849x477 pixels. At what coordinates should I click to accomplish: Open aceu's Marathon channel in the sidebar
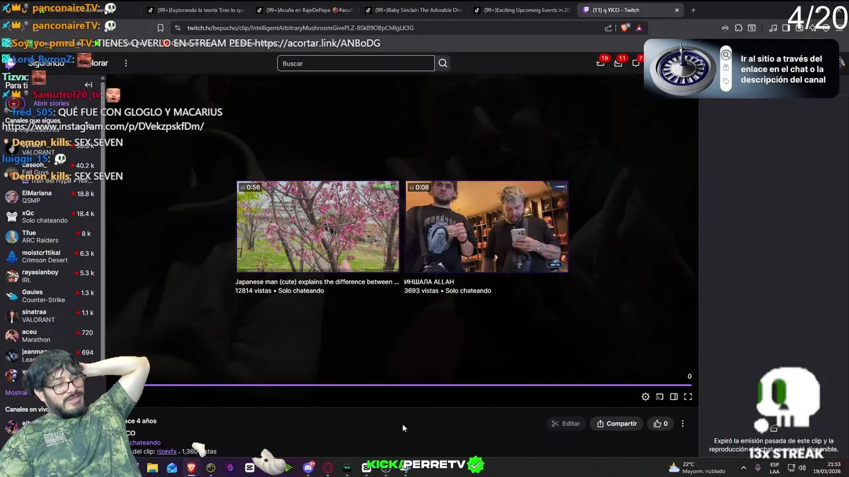[50, 335]
